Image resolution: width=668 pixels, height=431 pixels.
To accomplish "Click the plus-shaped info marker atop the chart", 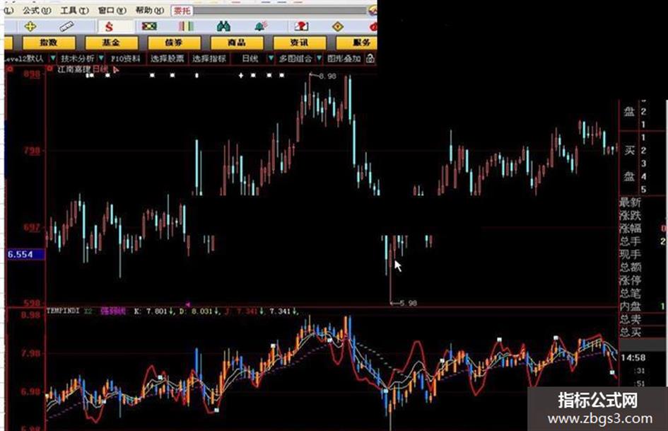I will [x=241, y=76].
